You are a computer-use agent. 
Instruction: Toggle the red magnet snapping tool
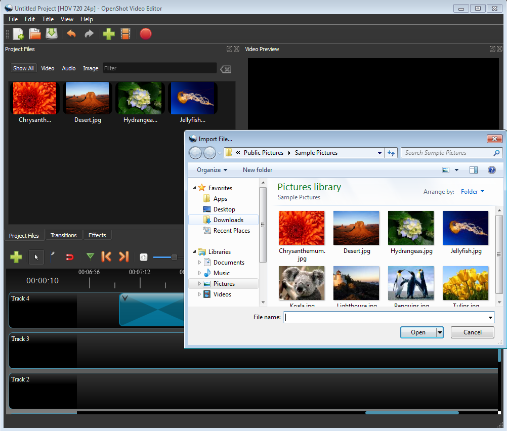(x=70, y=257)
